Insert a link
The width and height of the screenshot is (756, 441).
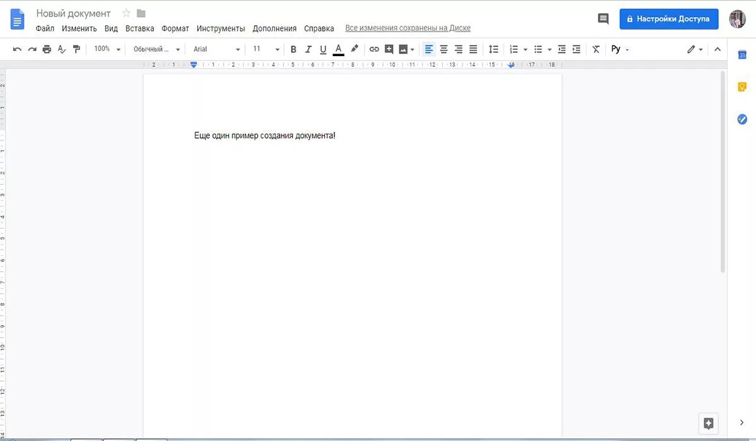[x=374, y=49]
